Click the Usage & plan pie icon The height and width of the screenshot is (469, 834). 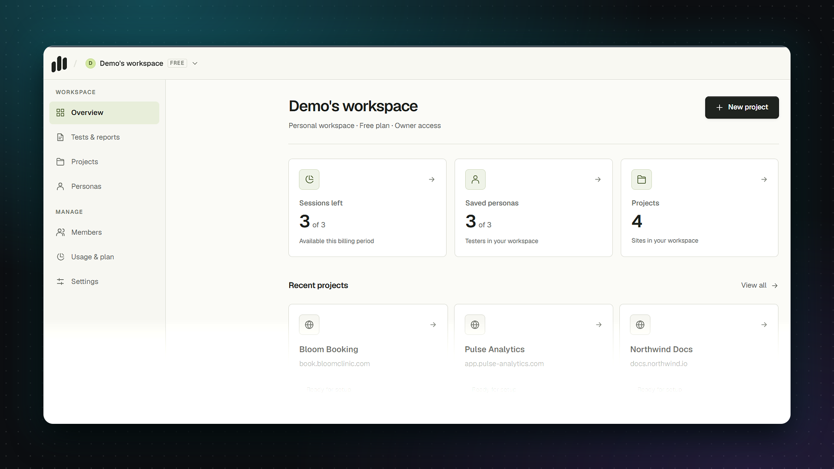pos(60,257)
